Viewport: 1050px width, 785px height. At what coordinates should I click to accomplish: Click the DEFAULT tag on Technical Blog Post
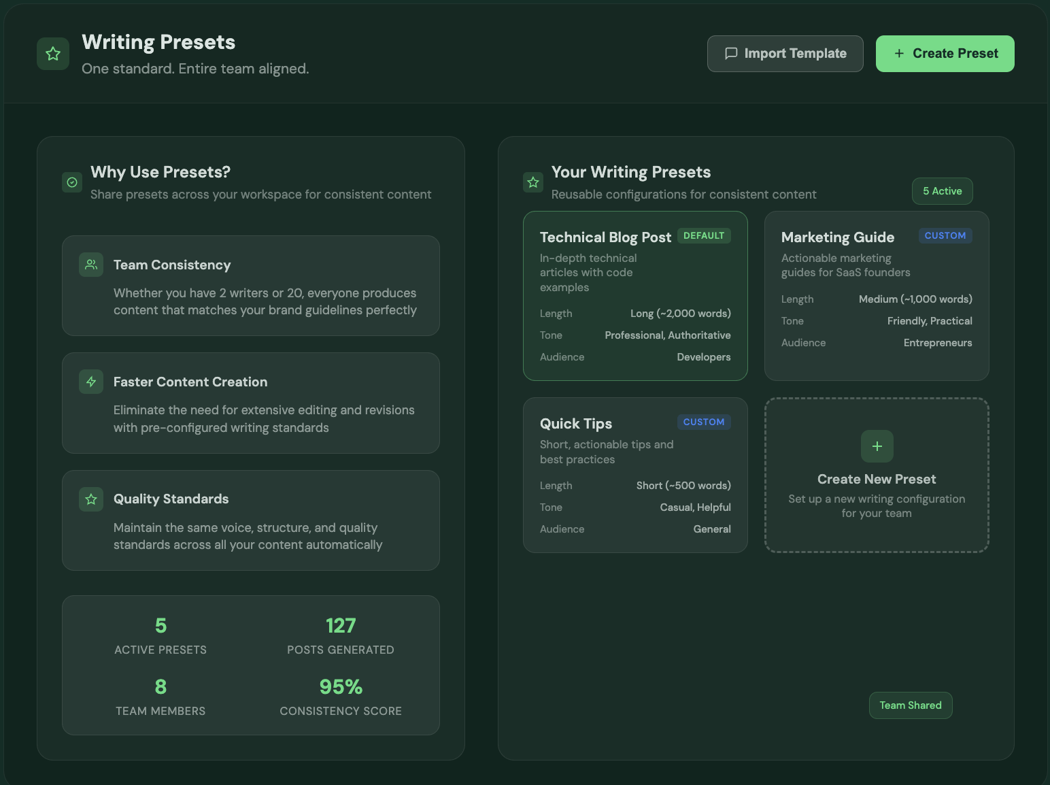coord(704,236)
